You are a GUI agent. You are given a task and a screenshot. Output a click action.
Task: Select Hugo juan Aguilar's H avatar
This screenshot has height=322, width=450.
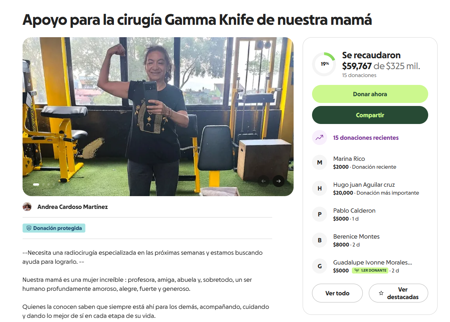[320, 188]
